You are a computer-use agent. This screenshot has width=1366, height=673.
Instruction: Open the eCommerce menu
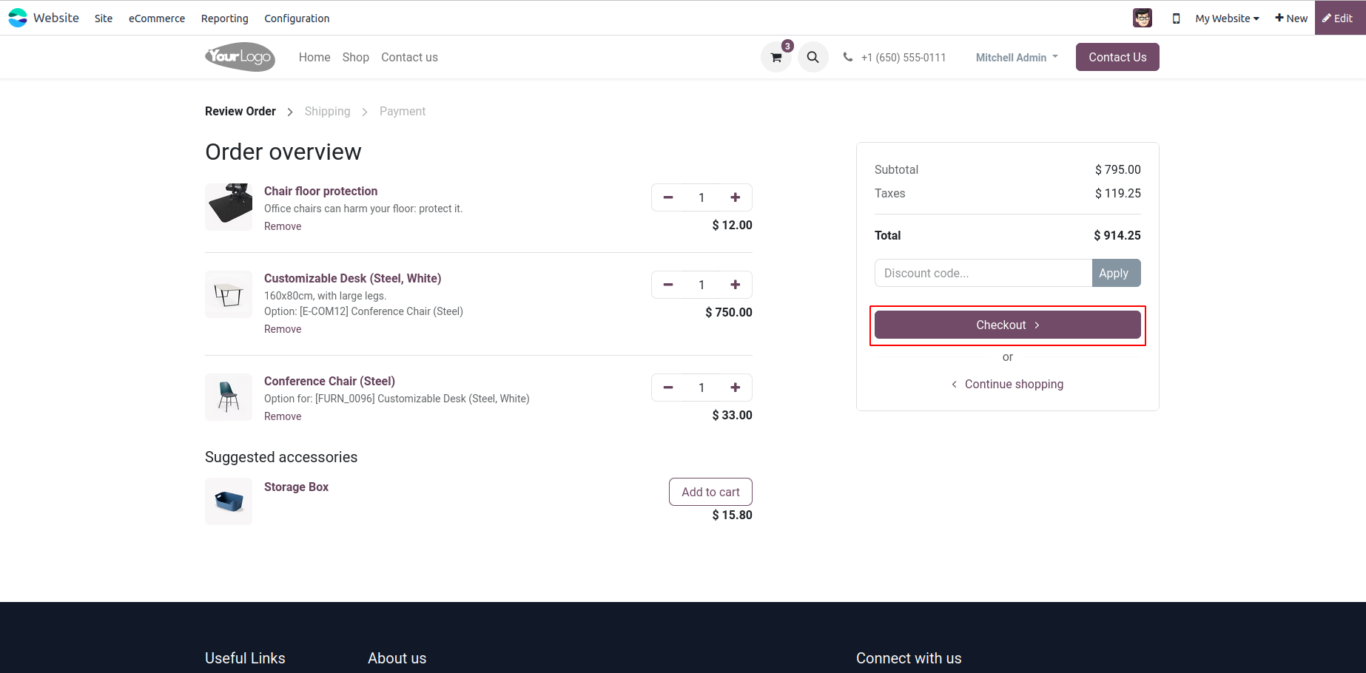point(157,18)
